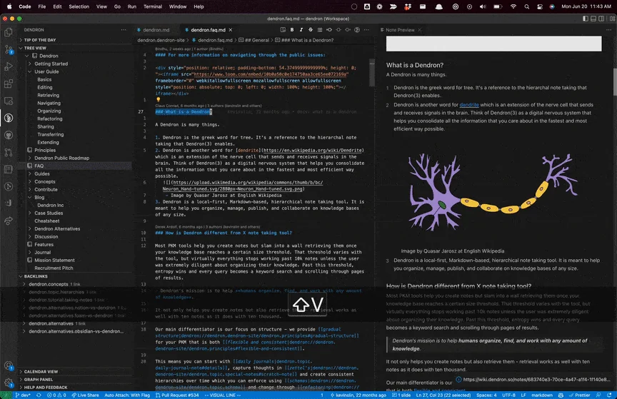
Task: Click Live Share in status bar
Action: (85, 395)
